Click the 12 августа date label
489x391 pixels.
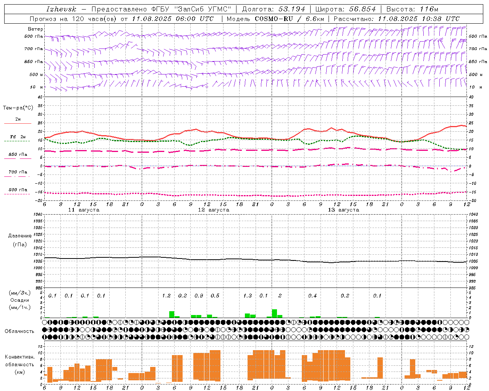[214, 210]
